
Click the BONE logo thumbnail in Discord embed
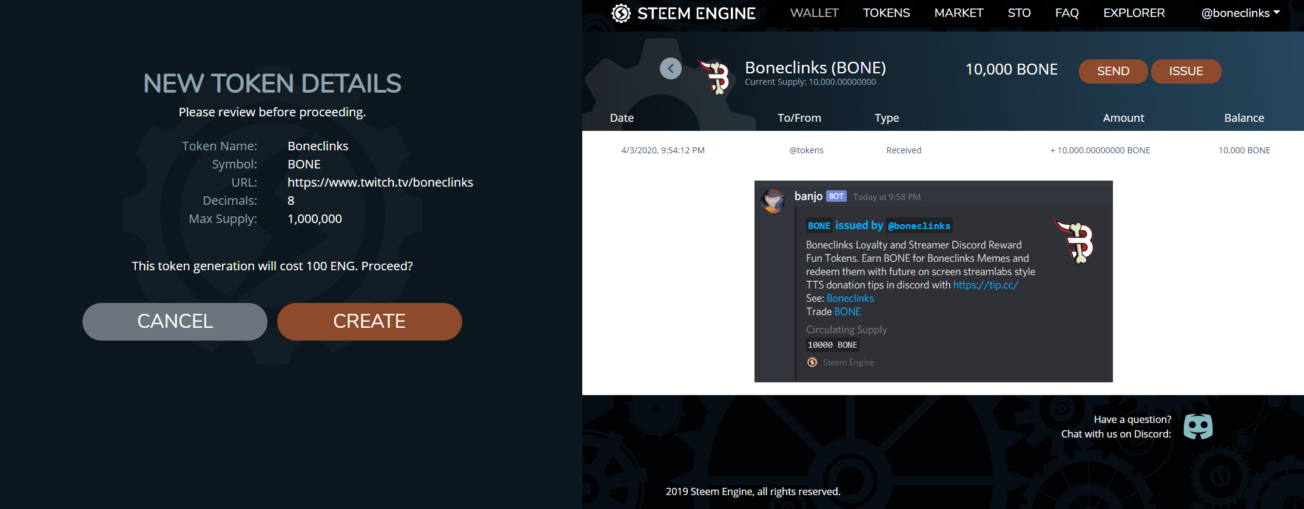[1074, 241]
